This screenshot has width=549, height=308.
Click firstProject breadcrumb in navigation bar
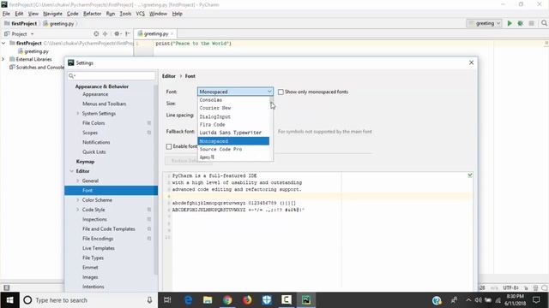click(x=21, y=23)
